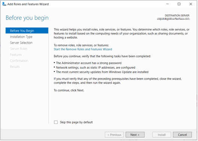Select the Features step in the sidebar
This screenshot has height=141, width=198.
(16, 54)
